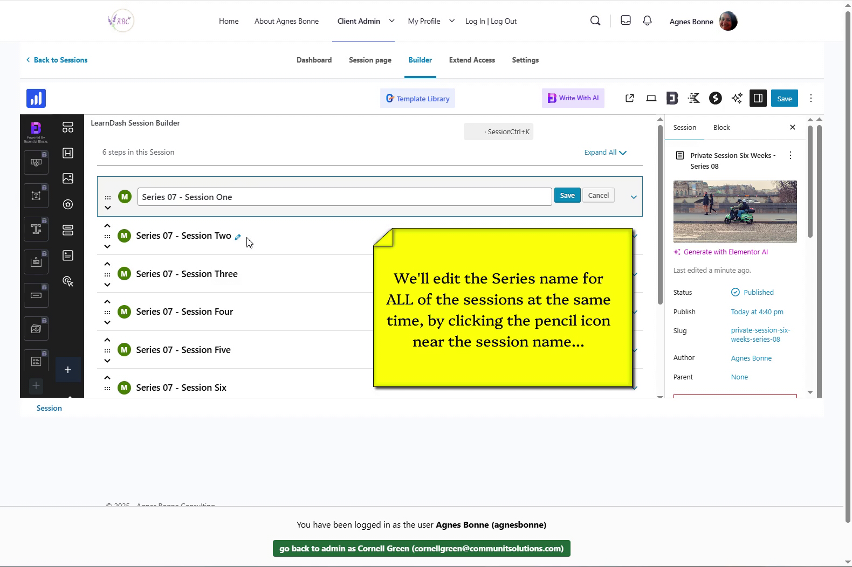Click the session title input field

[344, 197]
